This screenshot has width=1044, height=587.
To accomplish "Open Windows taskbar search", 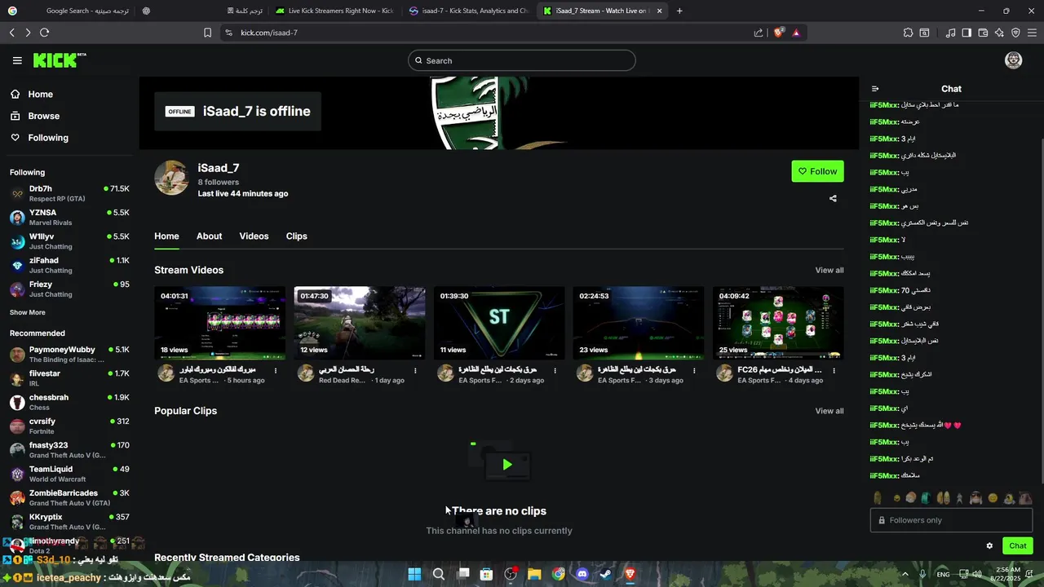I will coord(439,574).
